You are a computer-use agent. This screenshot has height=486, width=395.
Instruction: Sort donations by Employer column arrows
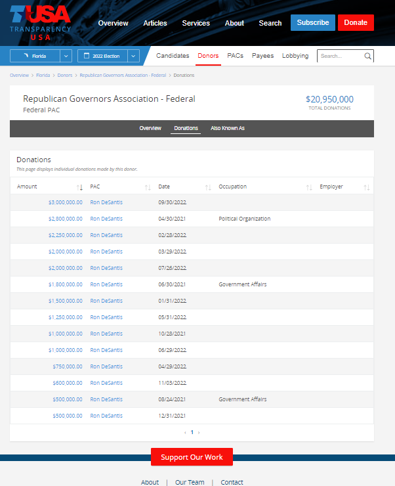(367, 187)
